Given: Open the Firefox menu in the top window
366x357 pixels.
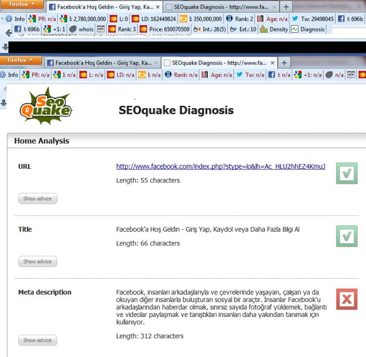Looking at the screenshot, I should point(22,4).
